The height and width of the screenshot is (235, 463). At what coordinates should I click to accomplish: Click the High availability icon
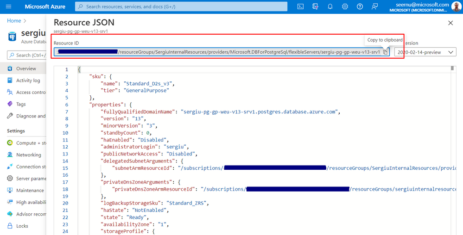point(10,202)
